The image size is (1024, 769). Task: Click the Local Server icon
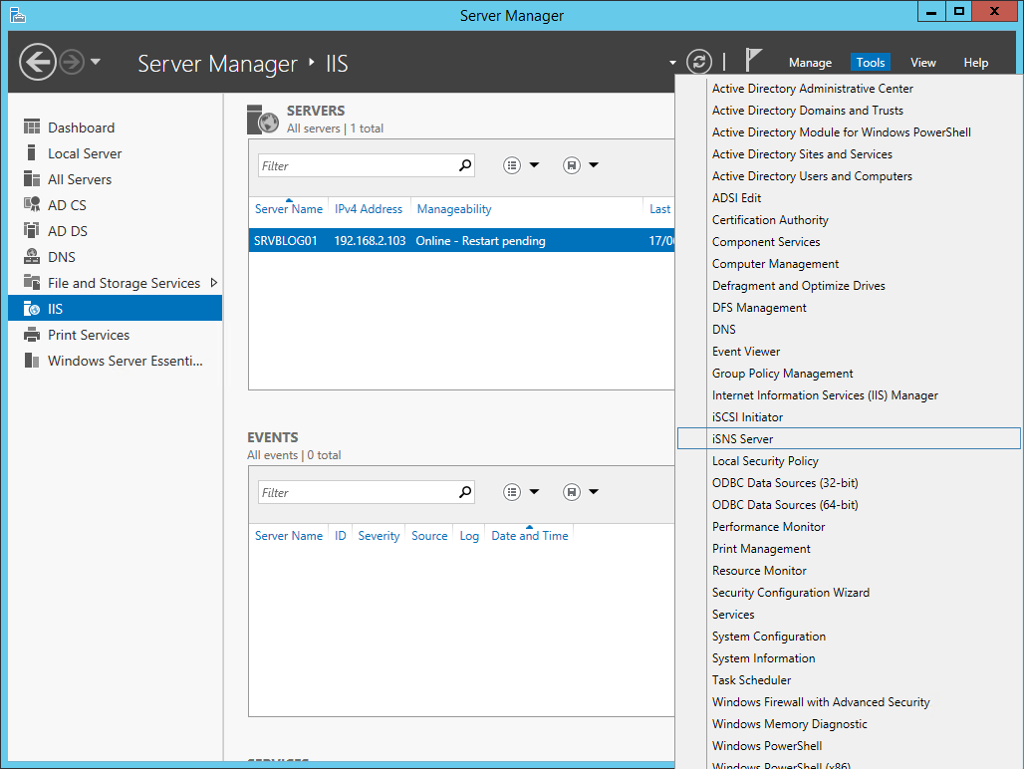[x=31, y=152]
